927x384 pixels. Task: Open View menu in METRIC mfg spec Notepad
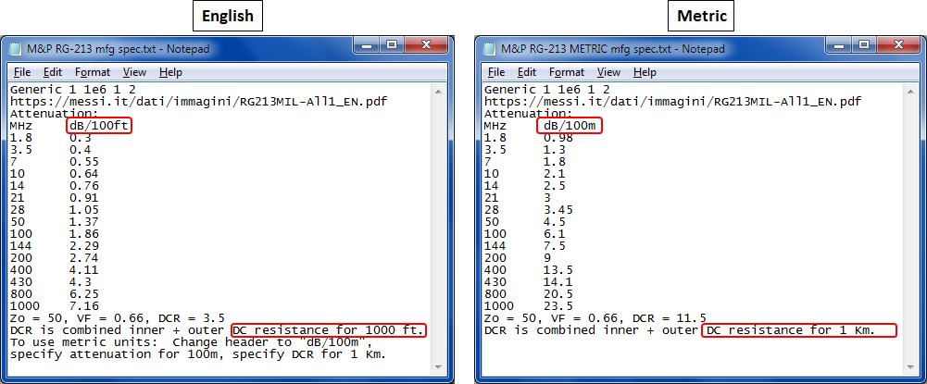coord(608,73)
